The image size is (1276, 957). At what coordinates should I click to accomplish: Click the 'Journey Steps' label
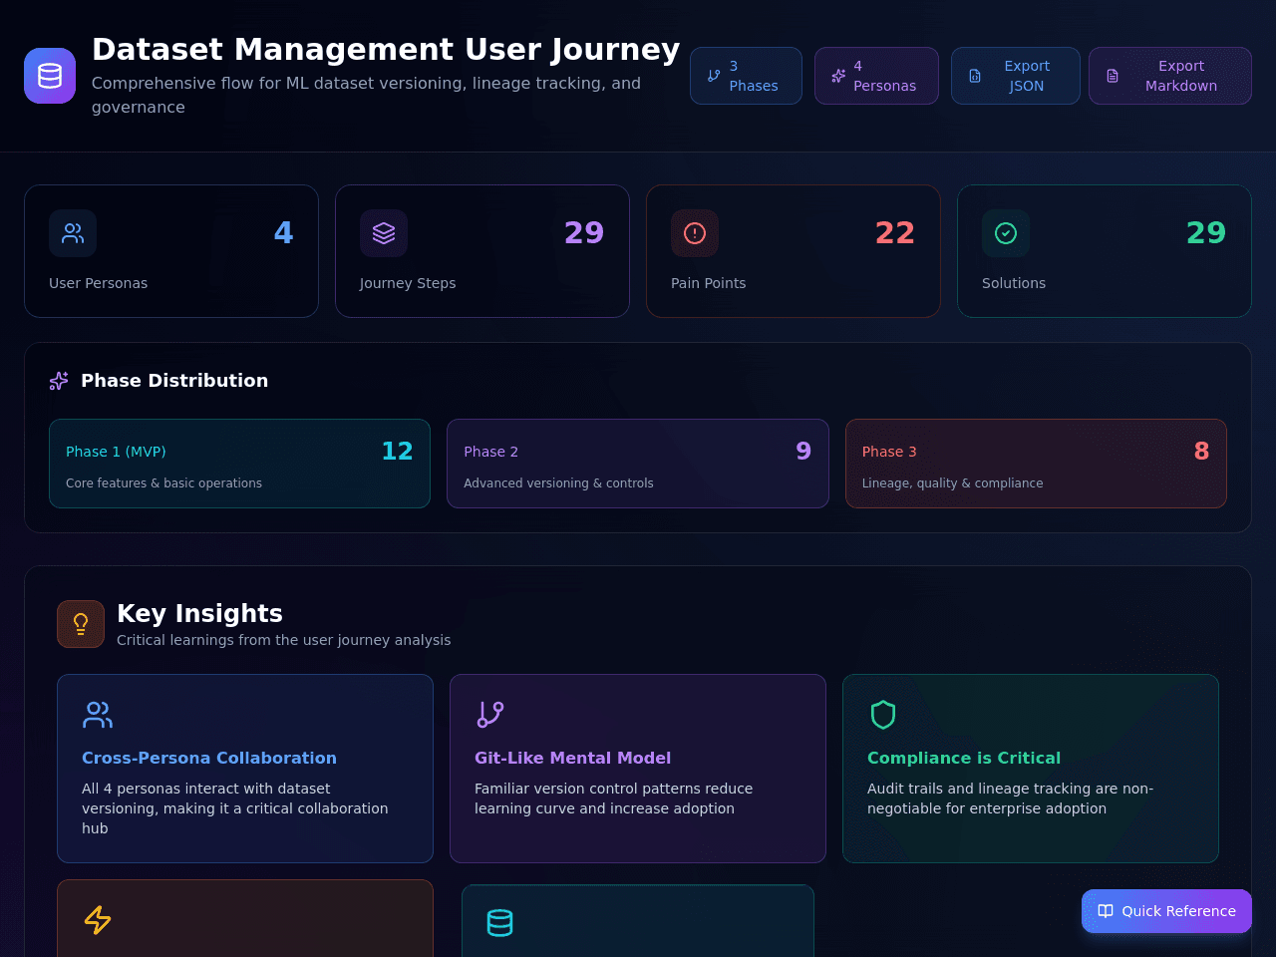408,283
